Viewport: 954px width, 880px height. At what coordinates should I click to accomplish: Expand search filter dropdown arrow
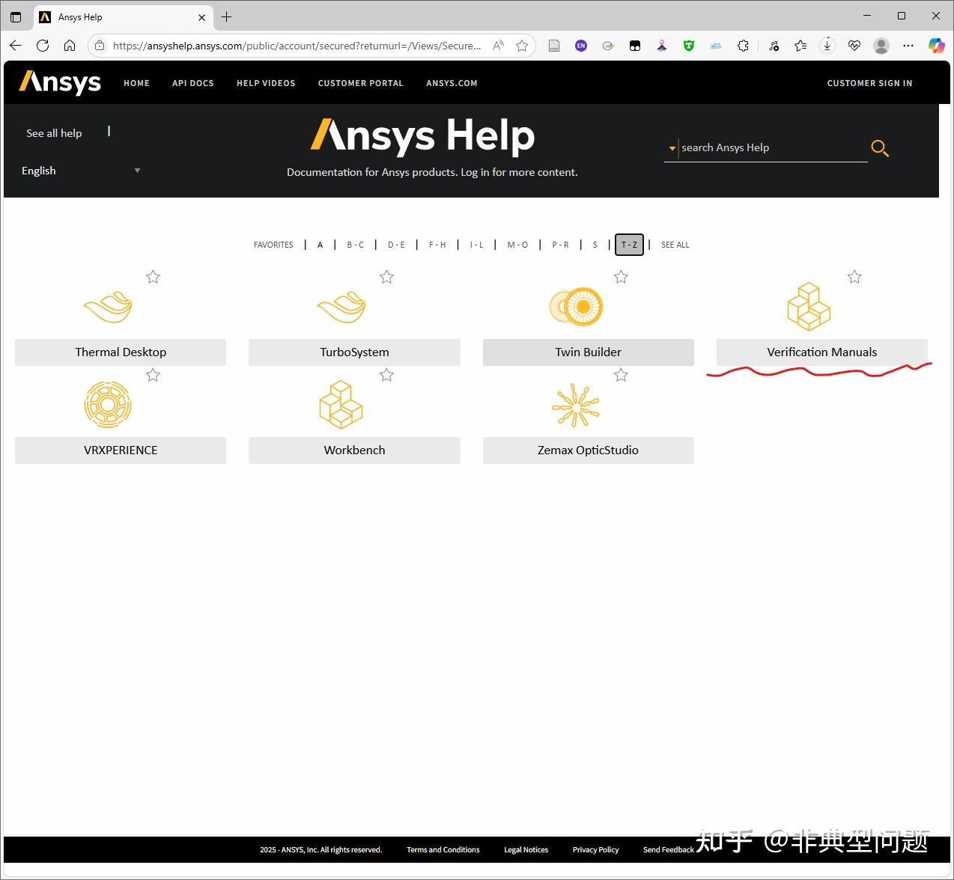[672, 148]
